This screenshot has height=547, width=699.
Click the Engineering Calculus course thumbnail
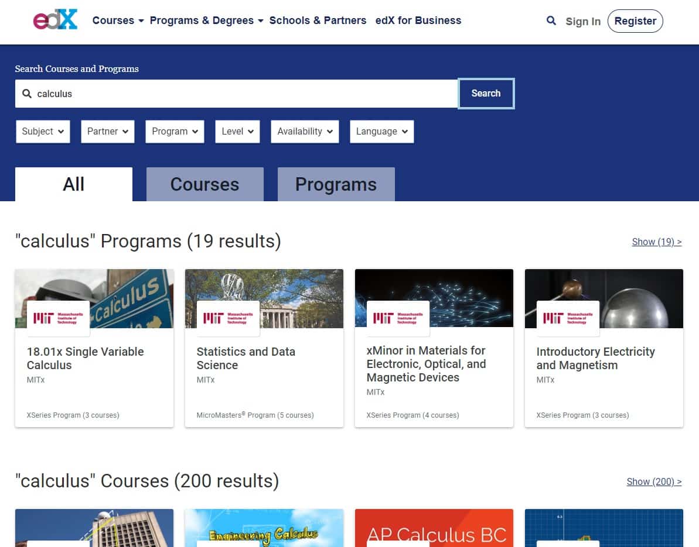pos(264,528)
